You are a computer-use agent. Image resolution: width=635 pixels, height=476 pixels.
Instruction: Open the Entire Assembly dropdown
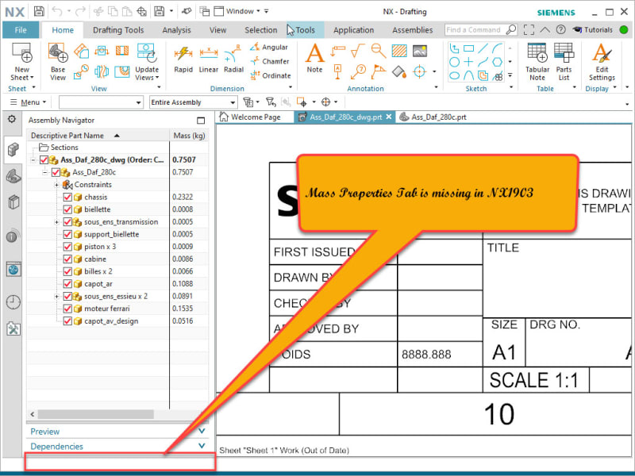click(x=193, y=102)
